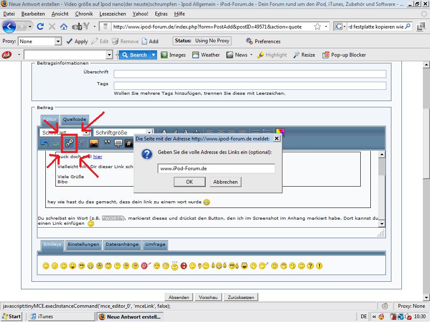Open the Datei menu
430x322 pixels.
(x=9, y=14)
